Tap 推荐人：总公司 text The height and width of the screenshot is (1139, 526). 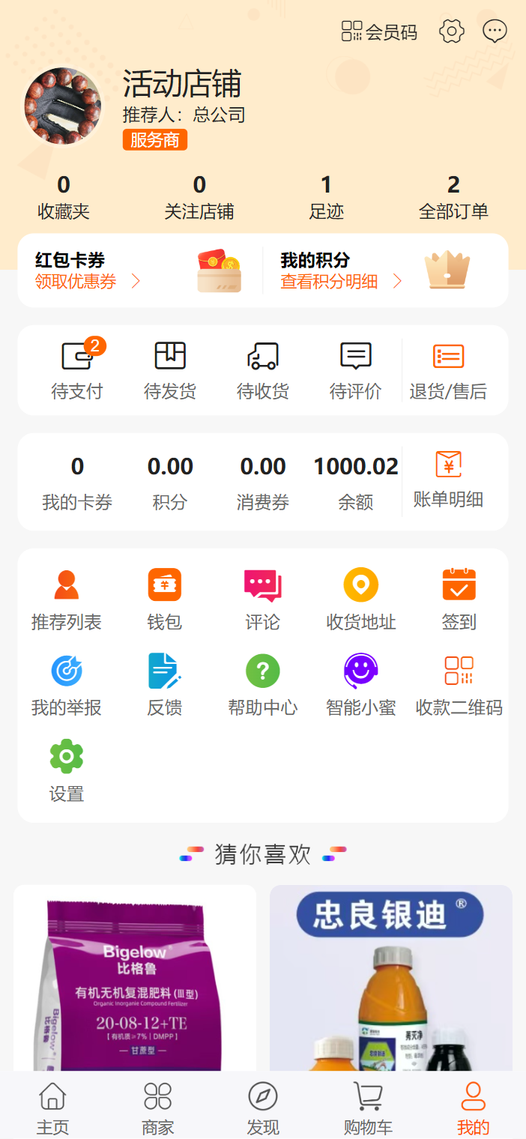coord(184,115)
